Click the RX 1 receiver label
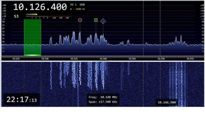This screenshot has width=205, height=115. 73,5
